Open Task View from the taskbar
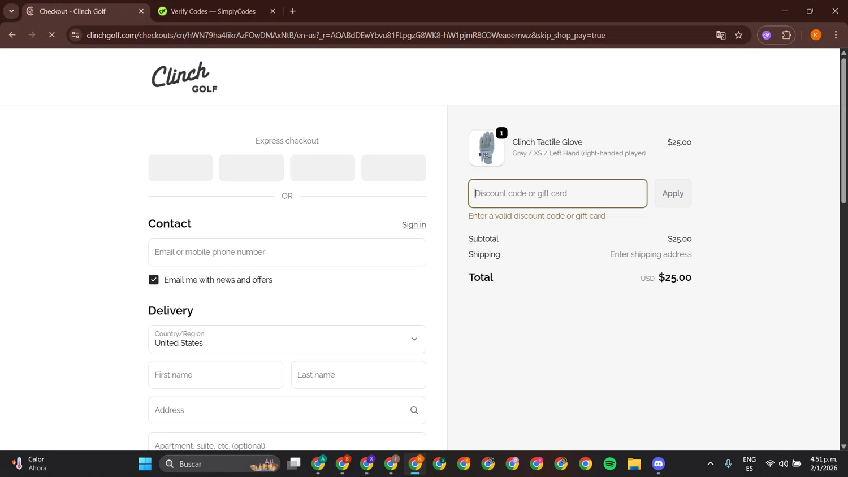 tap(294, 464)
